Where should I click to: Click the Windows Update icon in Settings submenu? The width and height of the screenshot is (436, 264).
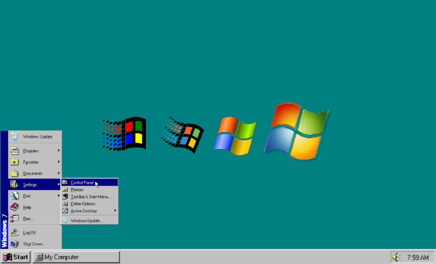65,220
